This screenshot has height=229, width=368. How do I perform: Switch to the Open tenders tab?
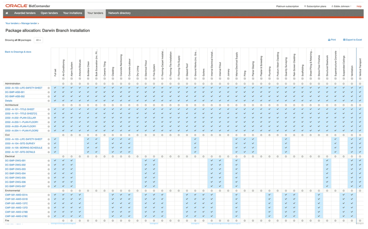[x=49, y=13]
